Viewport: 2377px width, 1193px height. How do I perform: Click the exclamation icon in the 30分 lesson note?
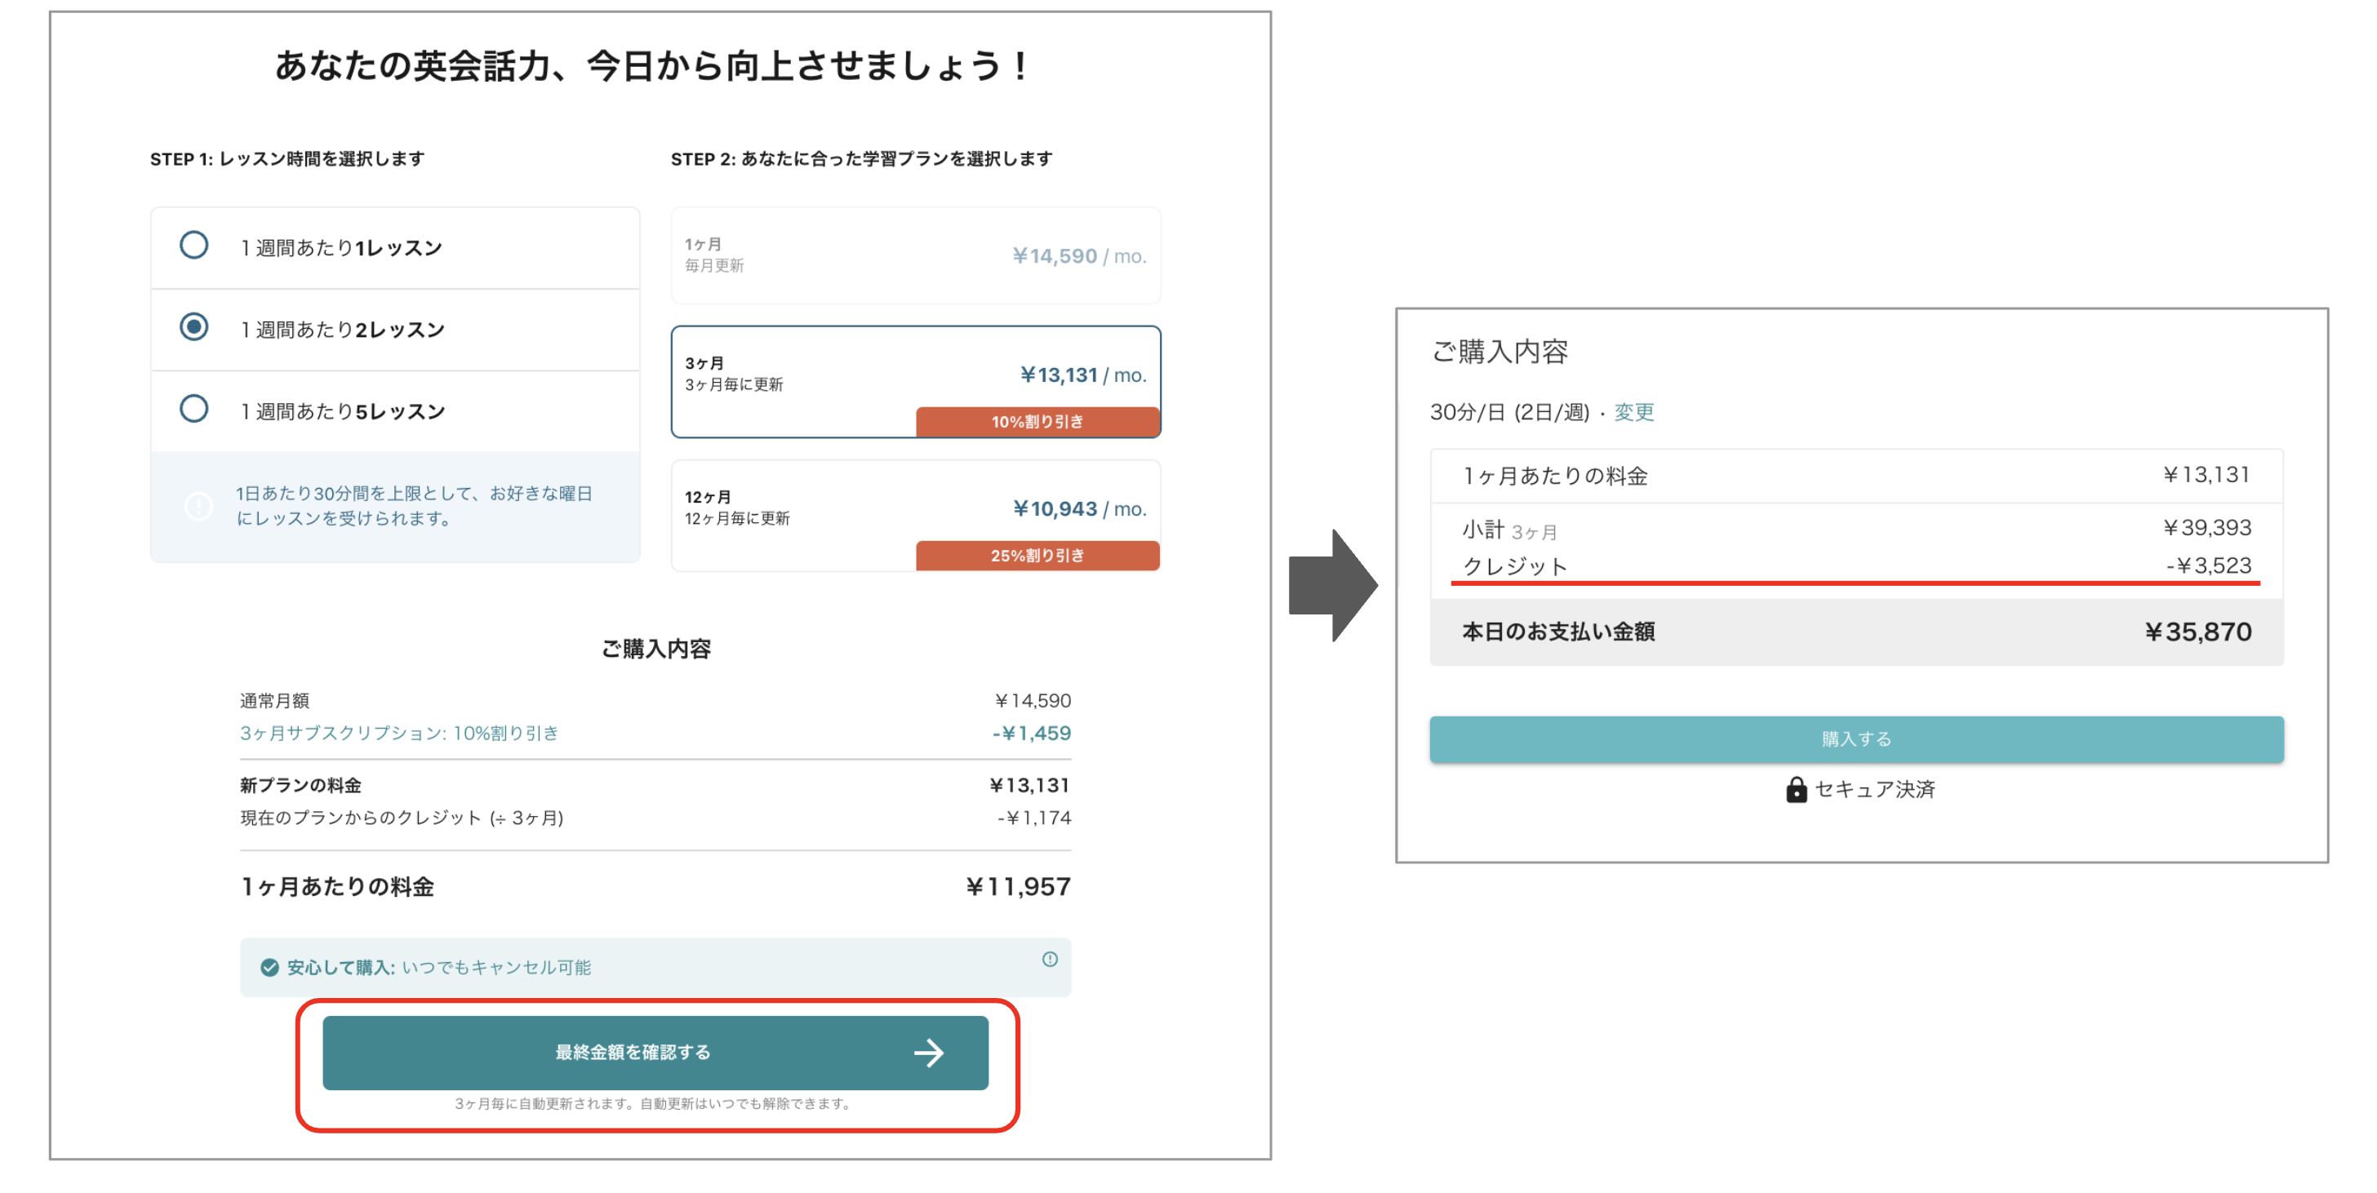point(198,507)
